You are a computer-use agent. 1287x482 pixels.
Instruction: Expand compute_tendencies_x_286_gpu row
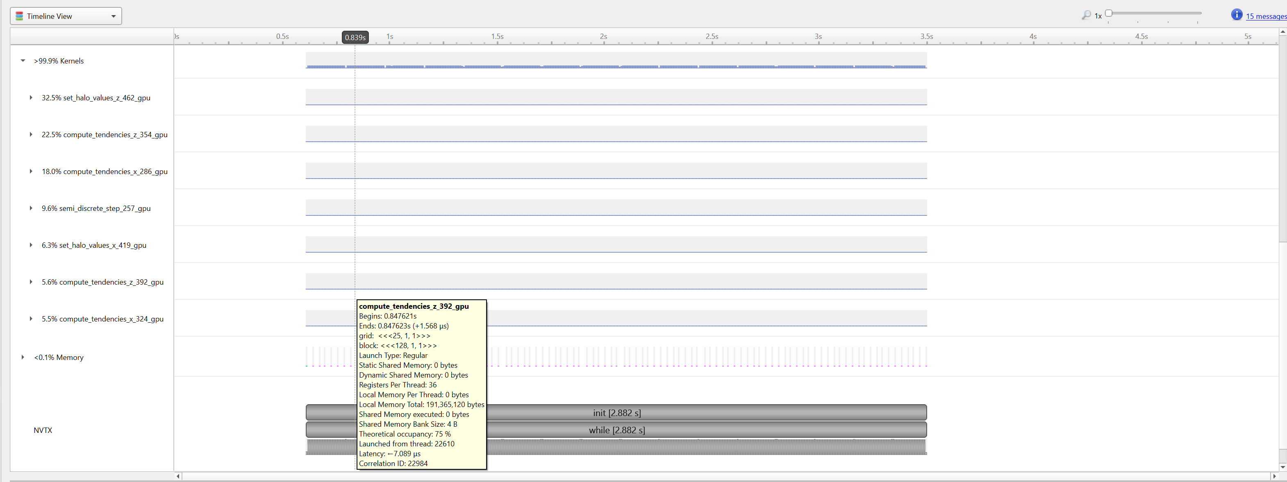[31, 172]
